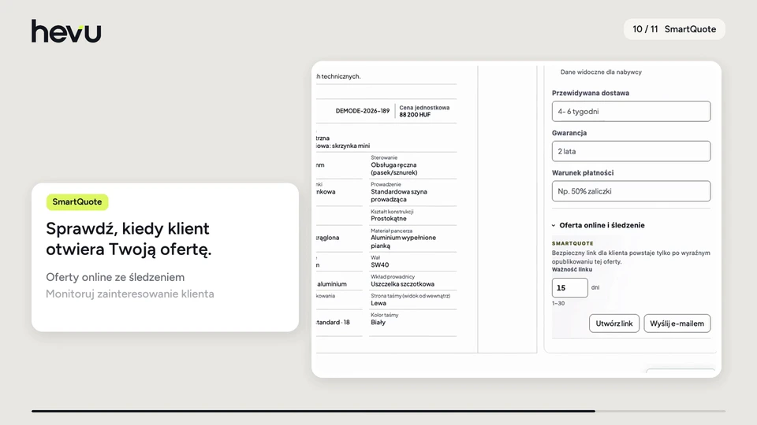Click the Biały color value
Screen dimensions: 757x425
(x=378, y=323)
